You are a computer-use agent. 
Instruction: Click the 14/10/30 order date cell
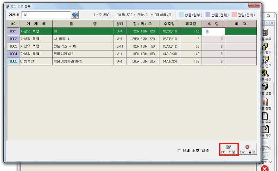point(170,54)
